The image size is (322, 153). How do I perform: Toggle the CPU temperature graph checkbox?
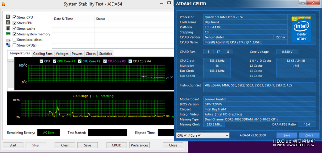pyautogui.click(x=41, y=61)
